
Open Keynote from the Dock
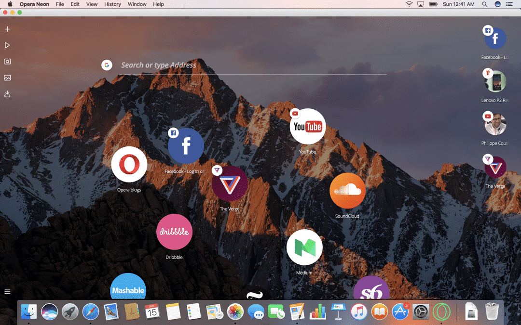click(x=339, y=312)
